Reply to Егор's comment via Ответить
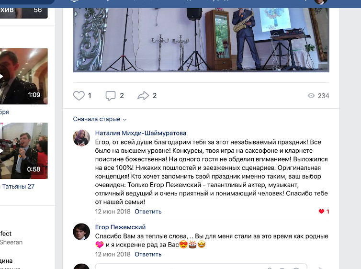The height and width of the screenshot is (269, 361). point(148,254)
